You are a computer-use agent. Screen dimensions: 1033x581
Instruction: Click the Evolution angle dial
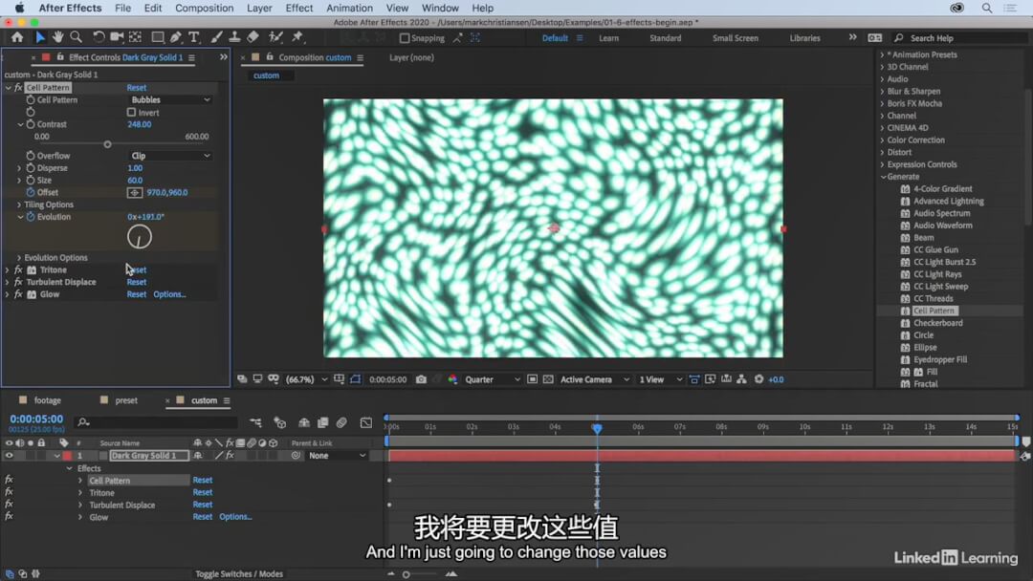139,237
